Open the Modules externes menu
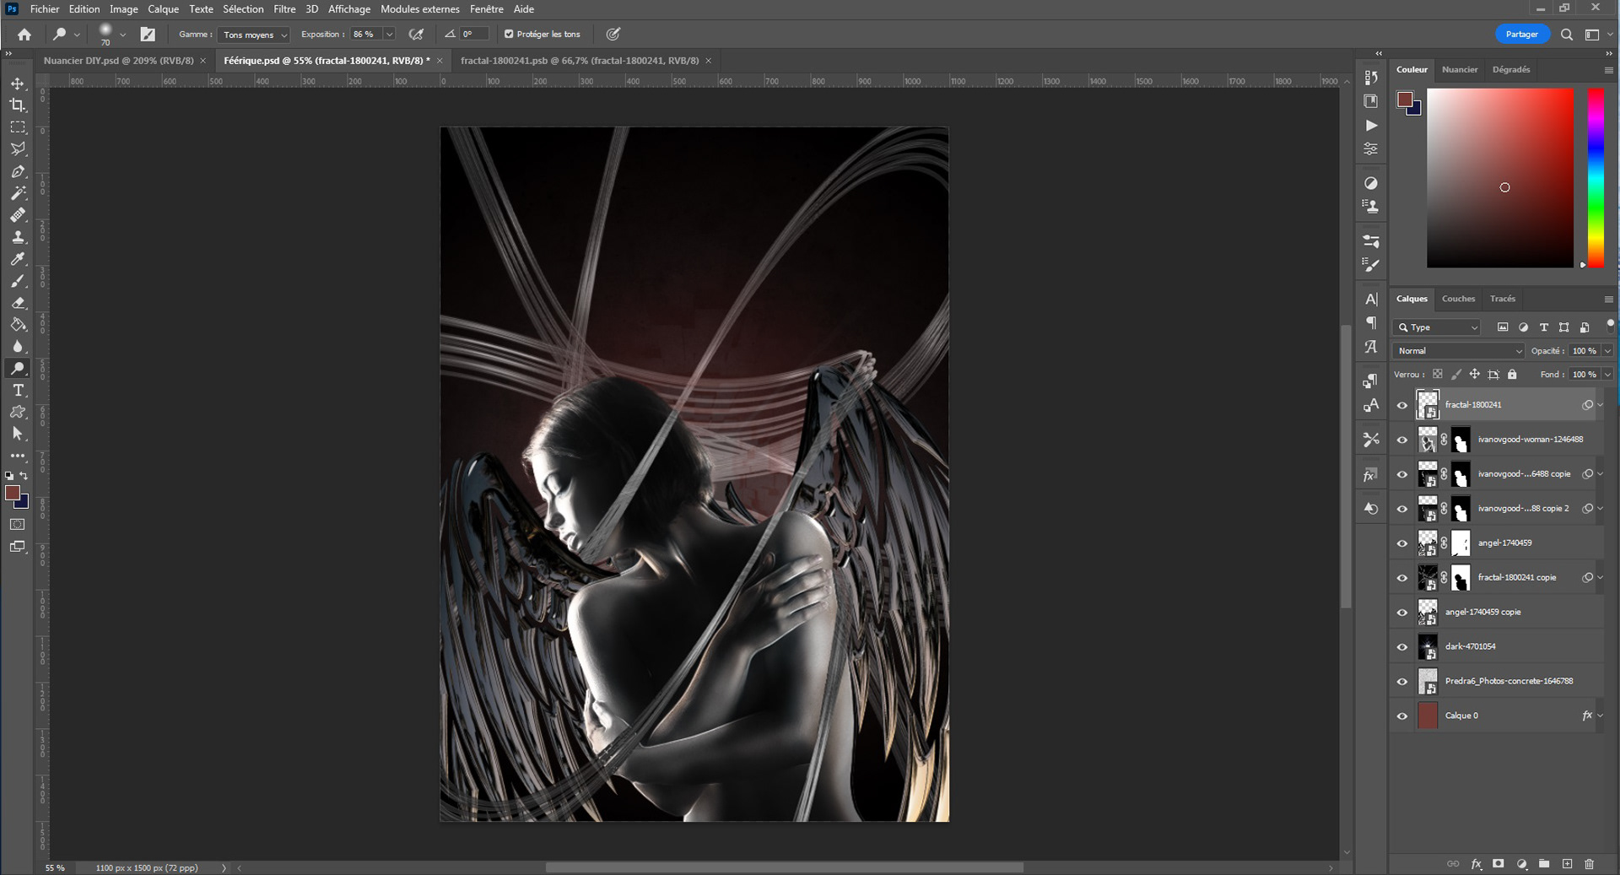The height and width of the screenshot is (875, 1620). click(x=420, y=9)
